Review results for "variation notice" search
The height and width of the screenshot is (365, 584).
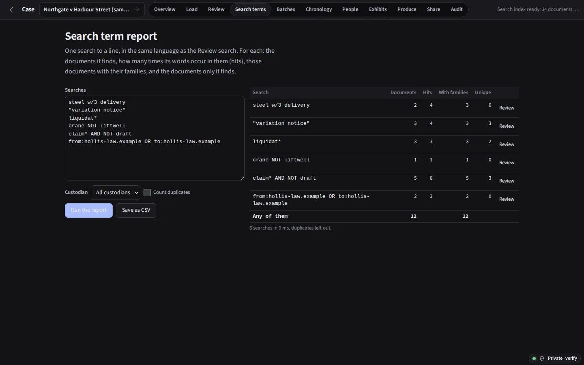pyautogui.click(x=507, y=126)
